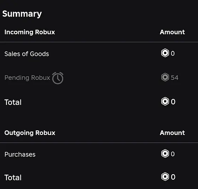The image size is (198, 189).
Task: Click the Outgoing Total amount value 0
Action: coord(173,177)
